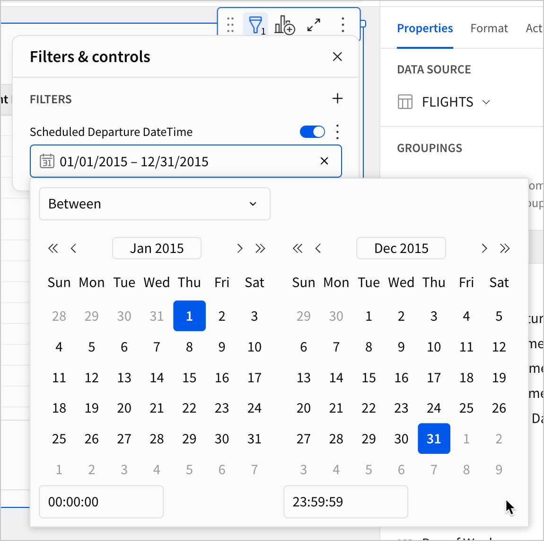Clear the date range with X icon
Viewport: 544px width, 541px height.
[324, 161]
